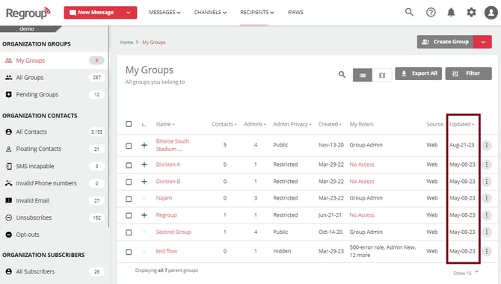Sort by Contacts column
This screenshot has height=284, width=501.
(224, 124)
